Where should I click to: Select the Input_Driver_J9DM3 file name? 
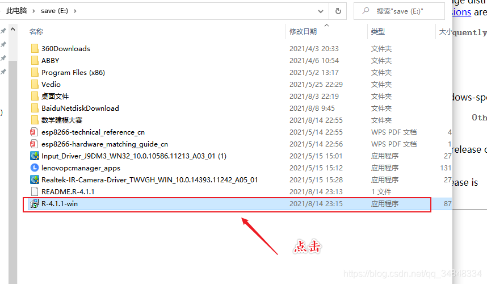tap(134, 156)
